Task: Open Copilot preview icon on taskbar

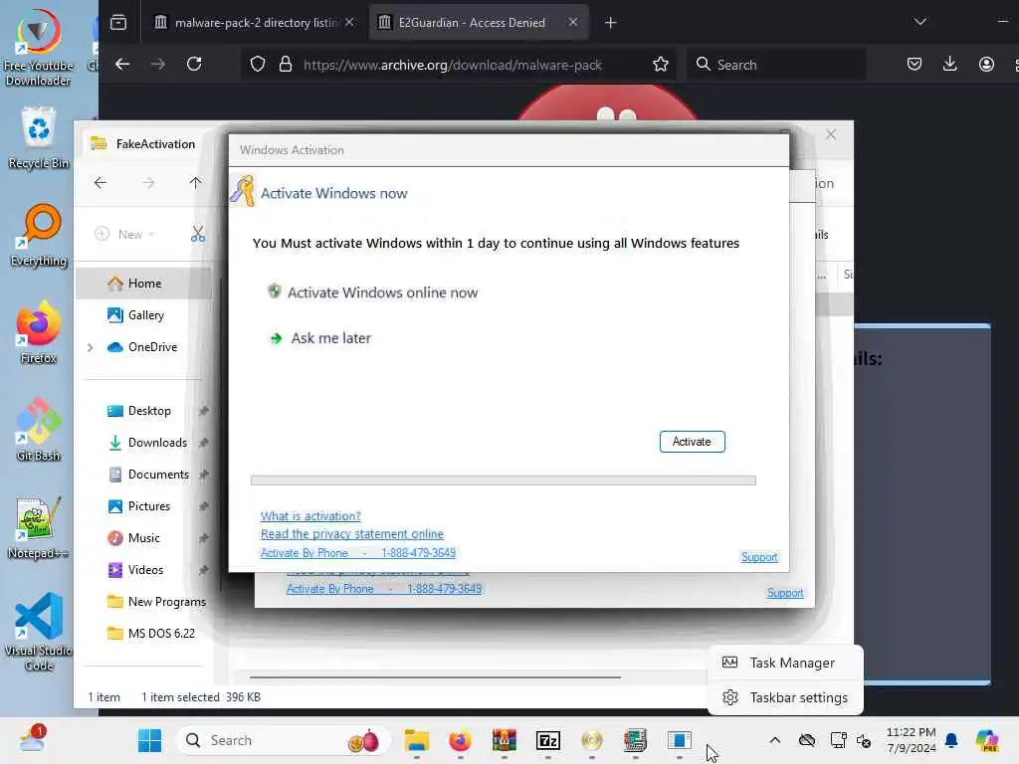Action: pos(987,740)
